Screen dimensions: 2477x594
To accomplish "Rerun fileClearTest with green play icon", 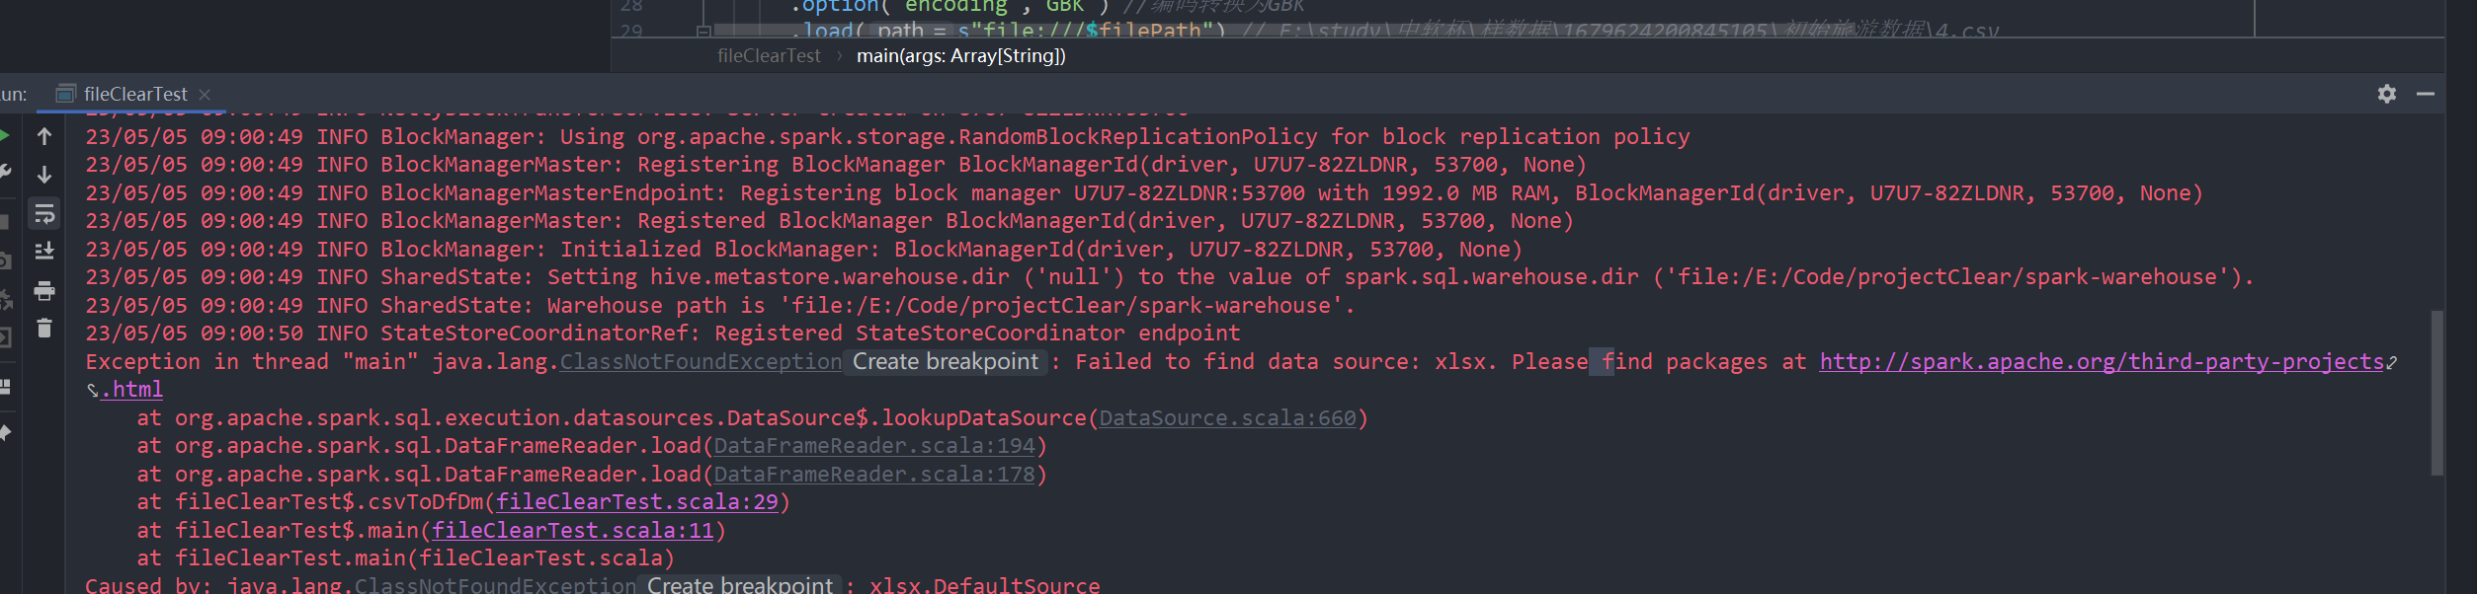I will click(x=4, y=136).
